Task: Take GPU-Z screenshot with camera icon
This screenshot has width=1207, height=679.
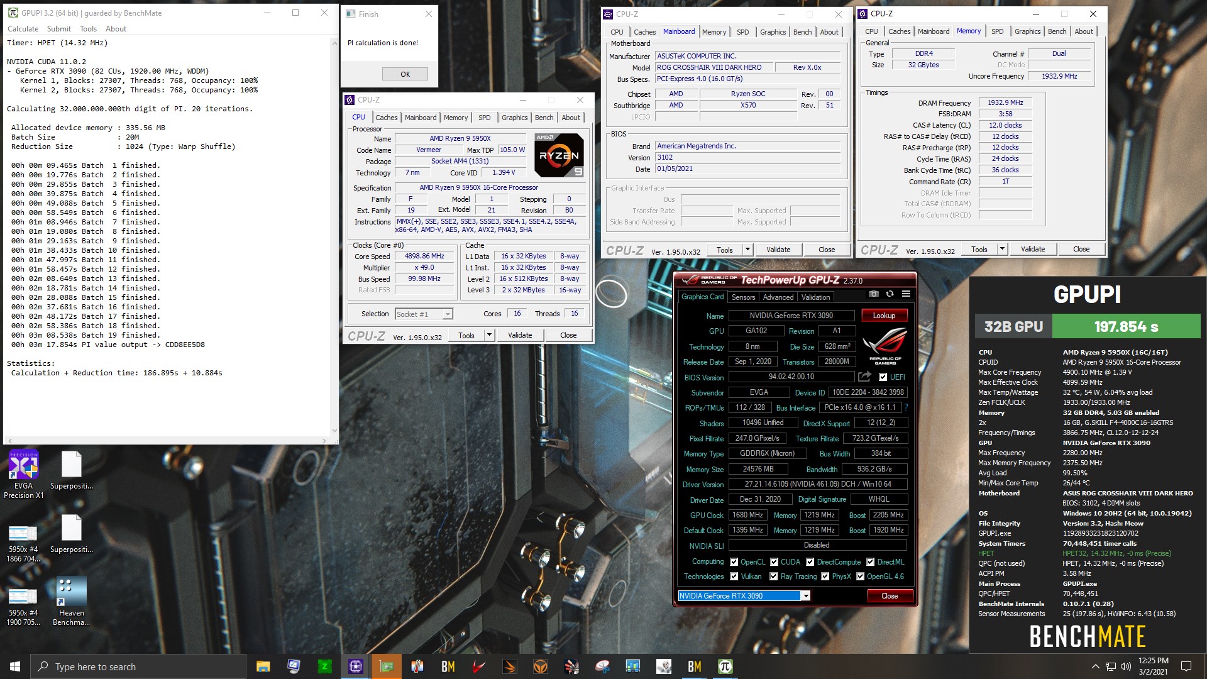Action: (x=873, y=294)
